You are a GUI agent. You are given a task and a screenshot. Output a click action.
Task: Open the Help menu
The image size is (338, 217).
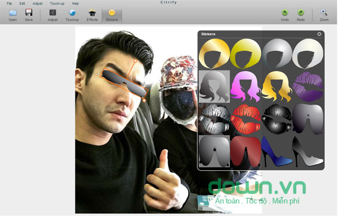[75, 3]
